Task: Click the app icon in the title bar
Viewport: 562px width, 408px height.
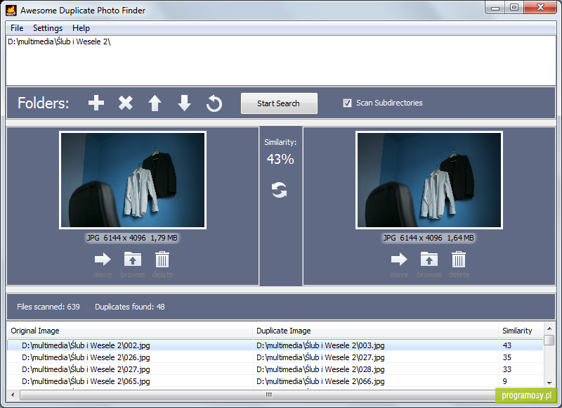Action: pos(11,11)
